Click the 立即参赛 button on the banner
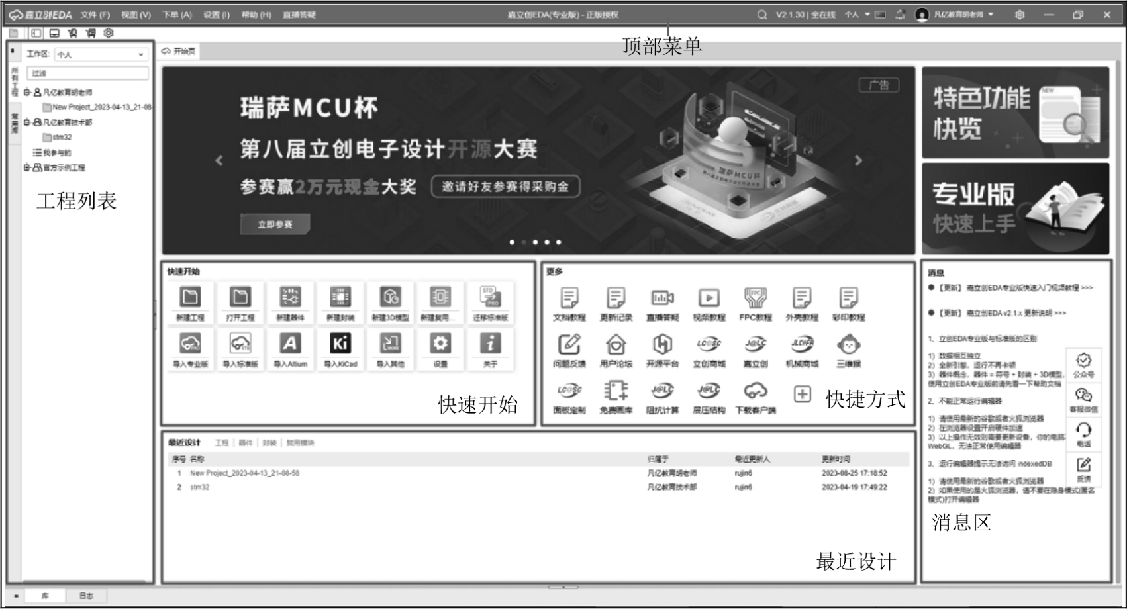The height and width of the screenshot is (609, 1127). tap(275, 224)
